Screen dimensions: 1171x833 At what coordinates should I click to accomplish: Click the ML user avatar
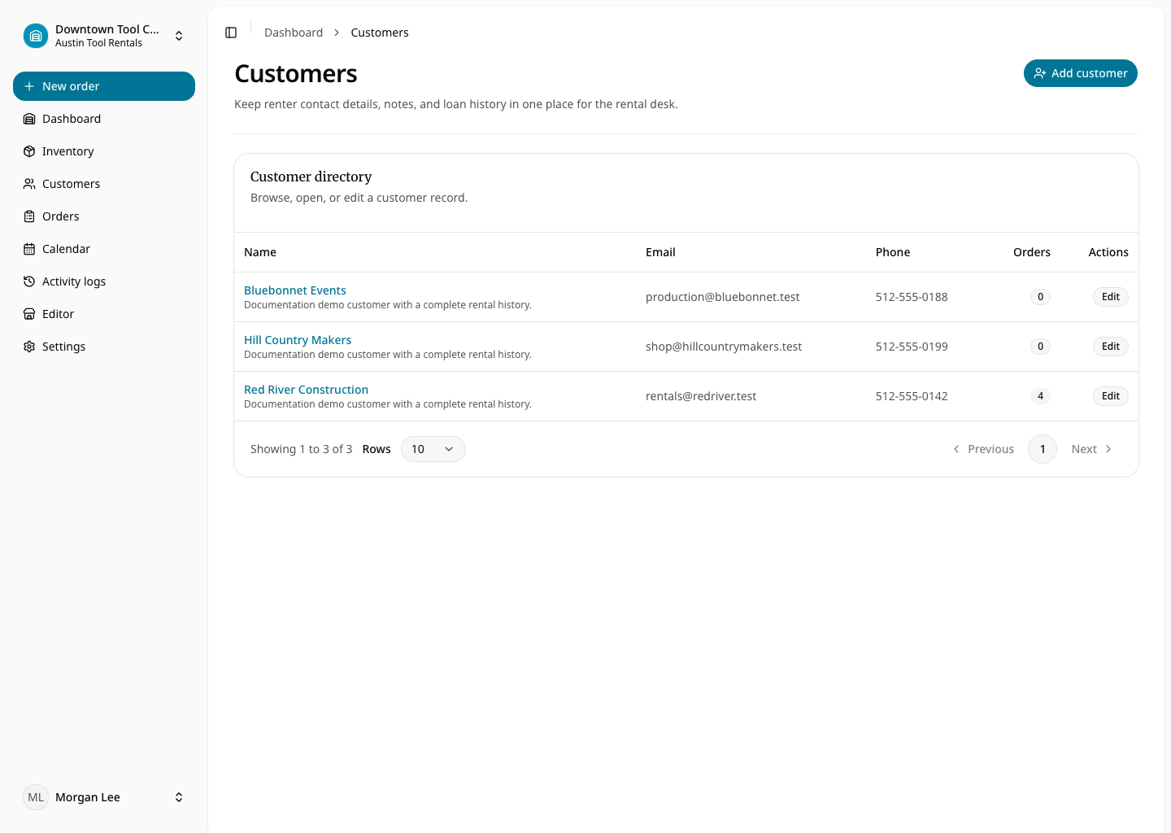pos(36,797)
